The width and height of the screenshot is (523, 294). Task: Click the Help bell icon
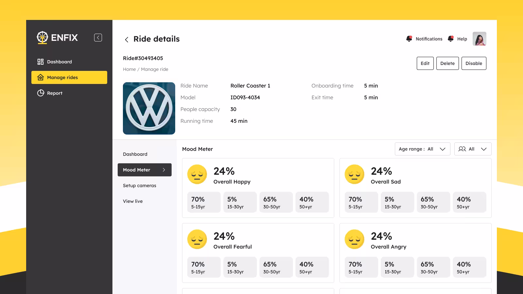[451, 39]
